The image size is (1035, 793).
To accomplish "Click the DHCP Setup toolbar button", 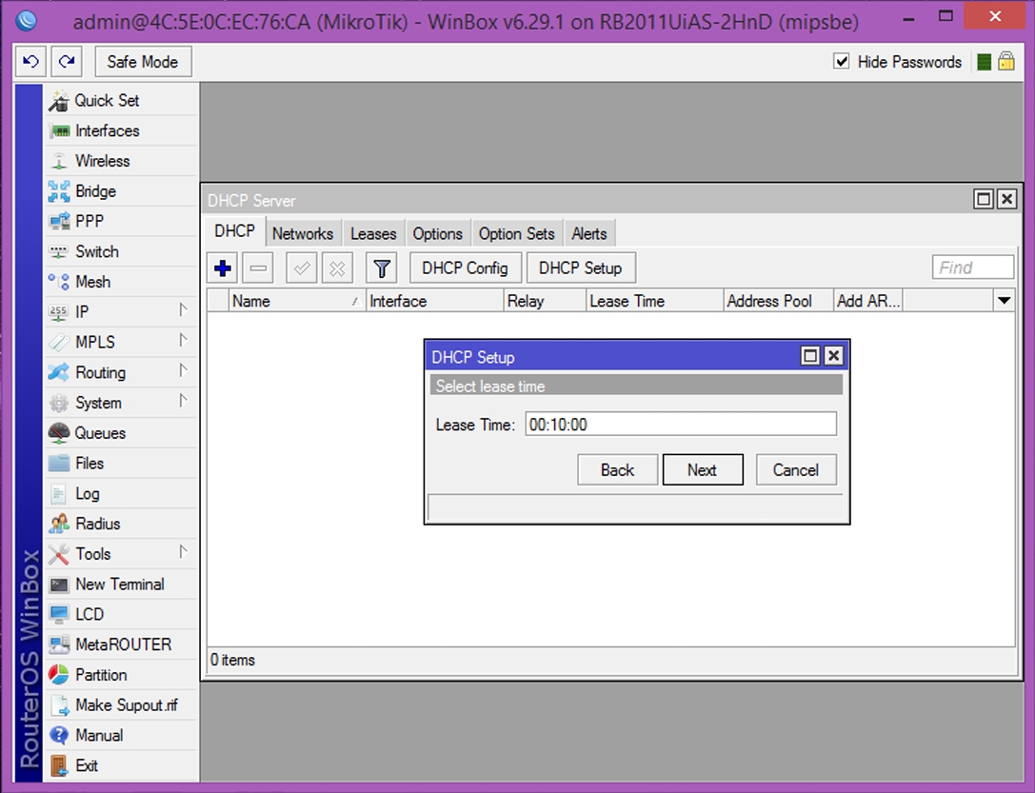I will 581,268.
